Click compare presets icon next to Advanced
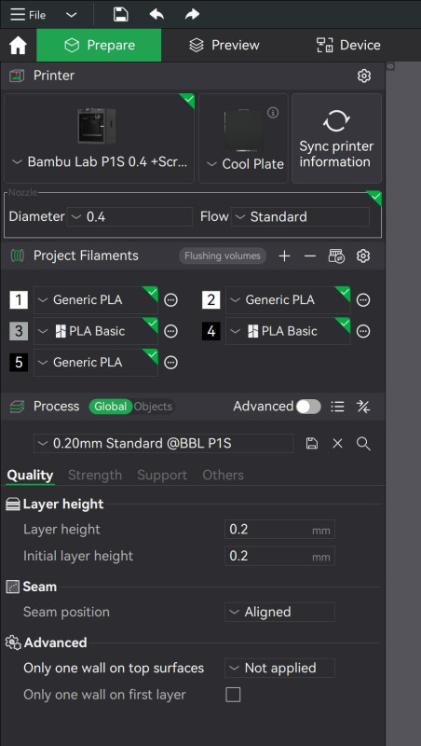421x746 pixels. [x=363, y=407]
